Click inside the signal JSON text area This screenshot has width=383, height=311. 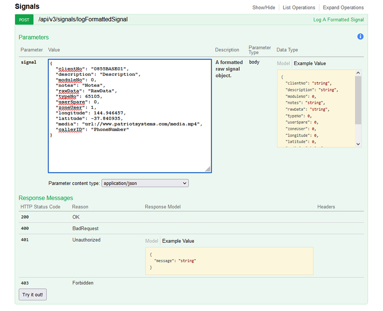click(x=129, y=149)
